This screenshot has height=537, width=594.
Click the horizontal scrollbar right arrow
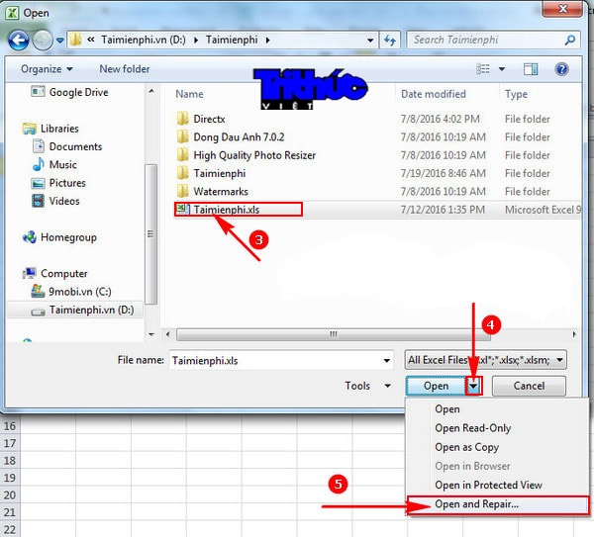(x=574, y=334)
